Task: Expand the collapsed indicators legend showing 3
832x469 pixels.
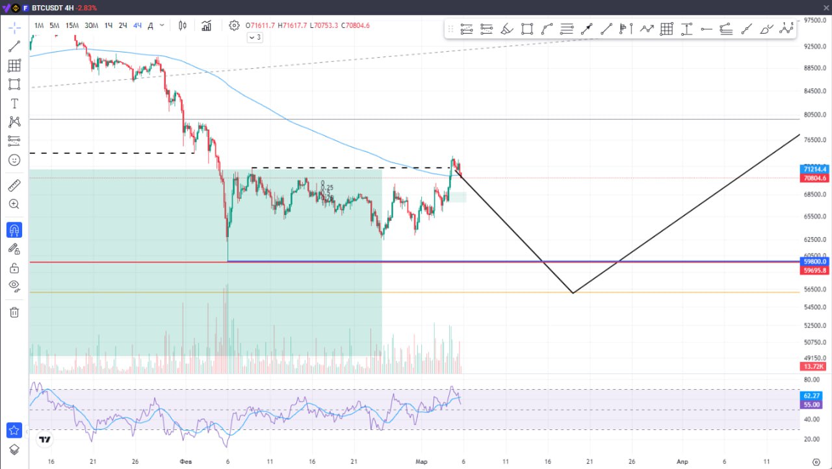Action: click(255, 38)
